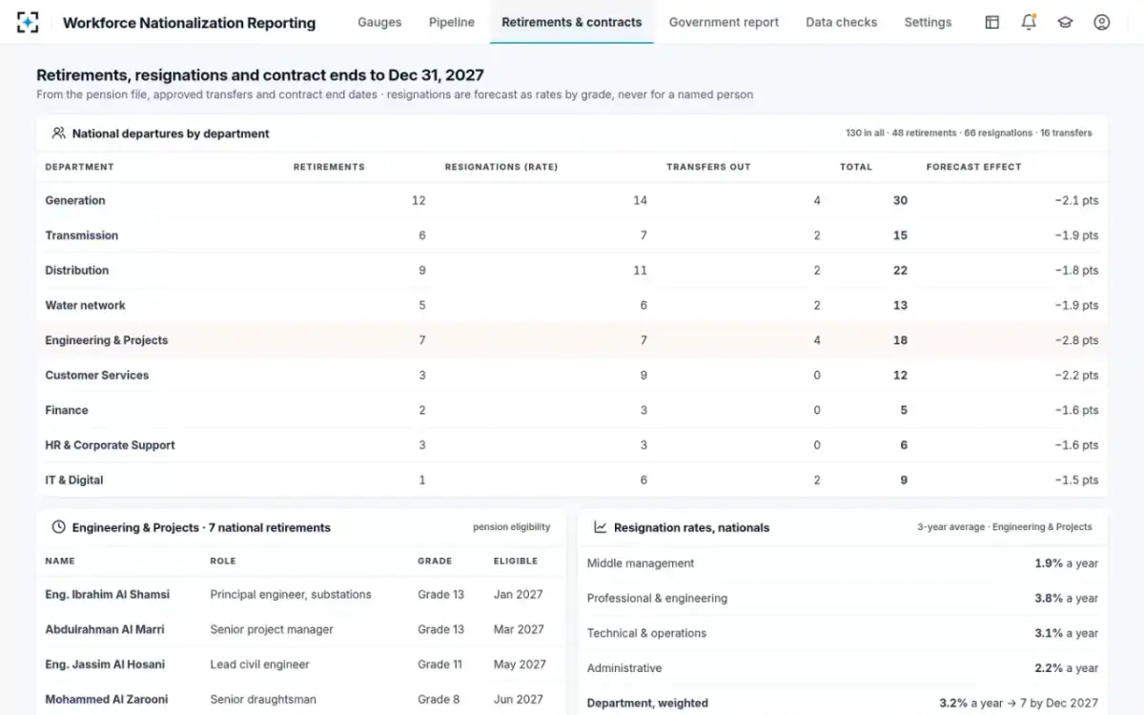Click Middle management resignation rate row

(843, 563)
